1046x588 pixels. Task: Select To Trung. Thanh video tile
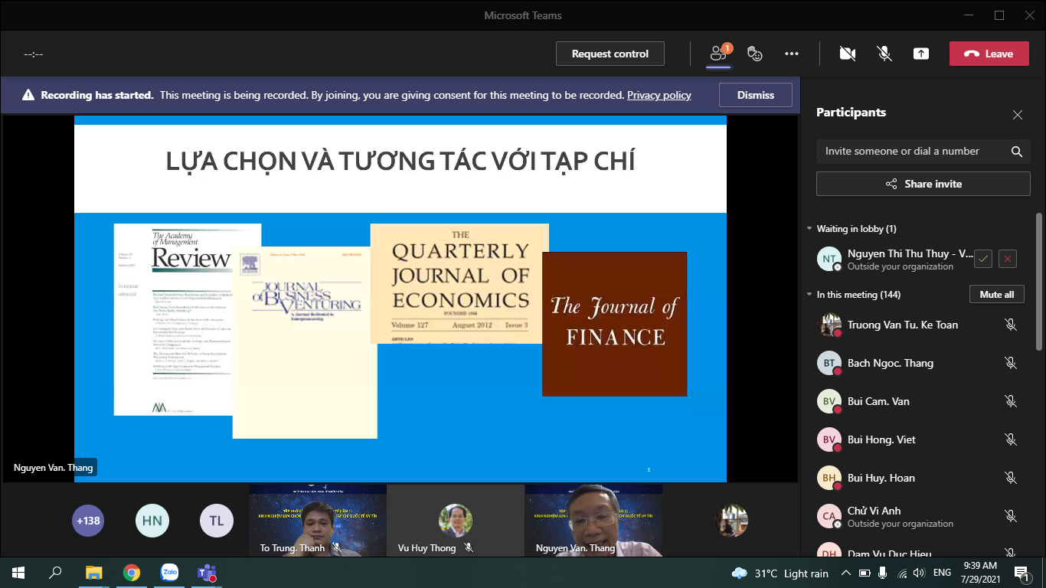318,520
